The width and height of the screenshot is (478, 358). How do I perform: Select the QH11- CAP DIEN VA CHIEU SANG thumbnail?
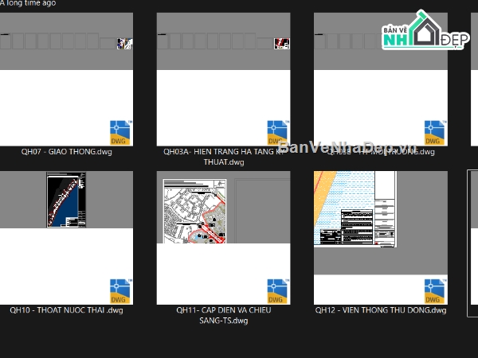(x=223, y=237)
